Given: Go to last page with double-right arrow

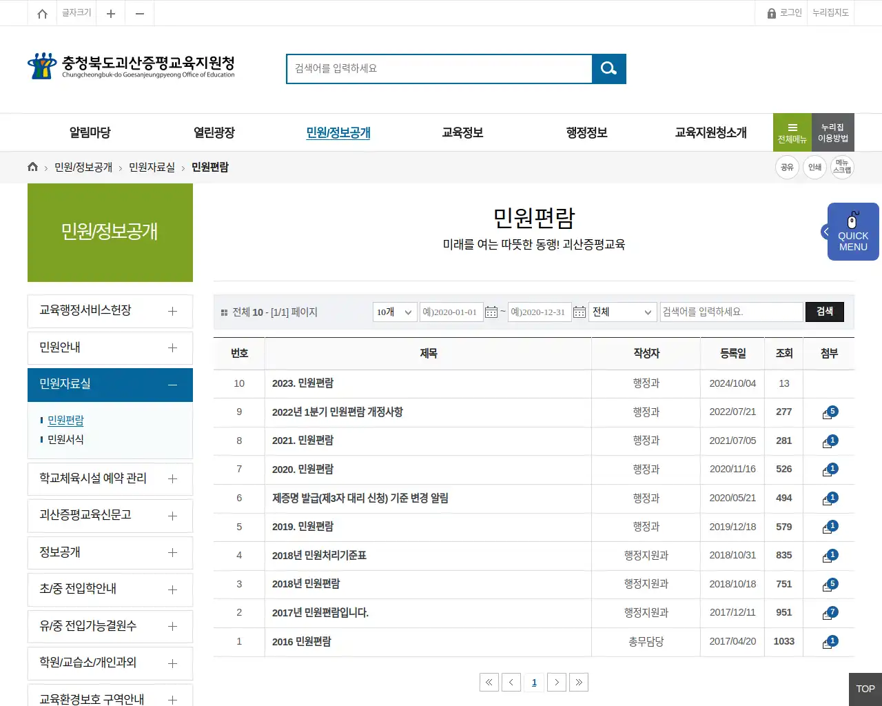Looking at the screenshot, I should pos(579,682).
